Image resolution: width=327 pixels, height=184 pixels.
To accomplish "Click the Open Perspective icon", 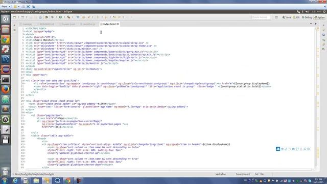I will 276,17.
